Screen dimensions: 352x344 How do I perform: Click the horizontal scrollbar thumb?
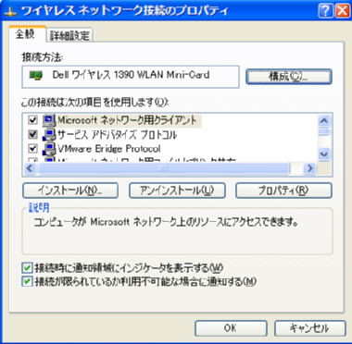click(164, 168)
